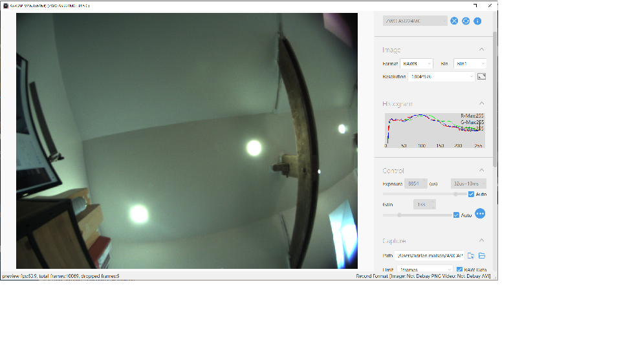Click the Gain value field
This screenshot has width=621, height=349.
424,205
